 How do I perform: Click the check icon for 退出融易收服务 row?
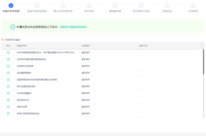8,73
